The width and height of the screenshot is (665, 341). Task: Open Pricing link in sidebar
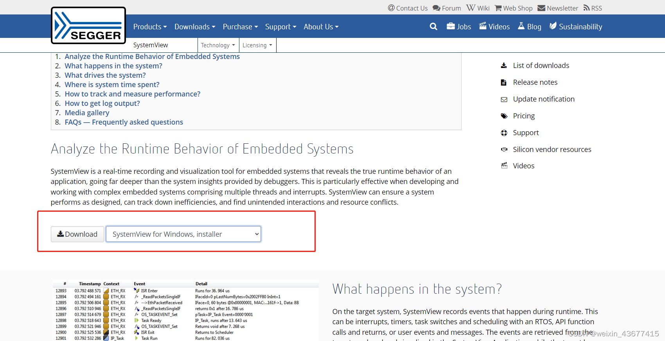(524, 116)
